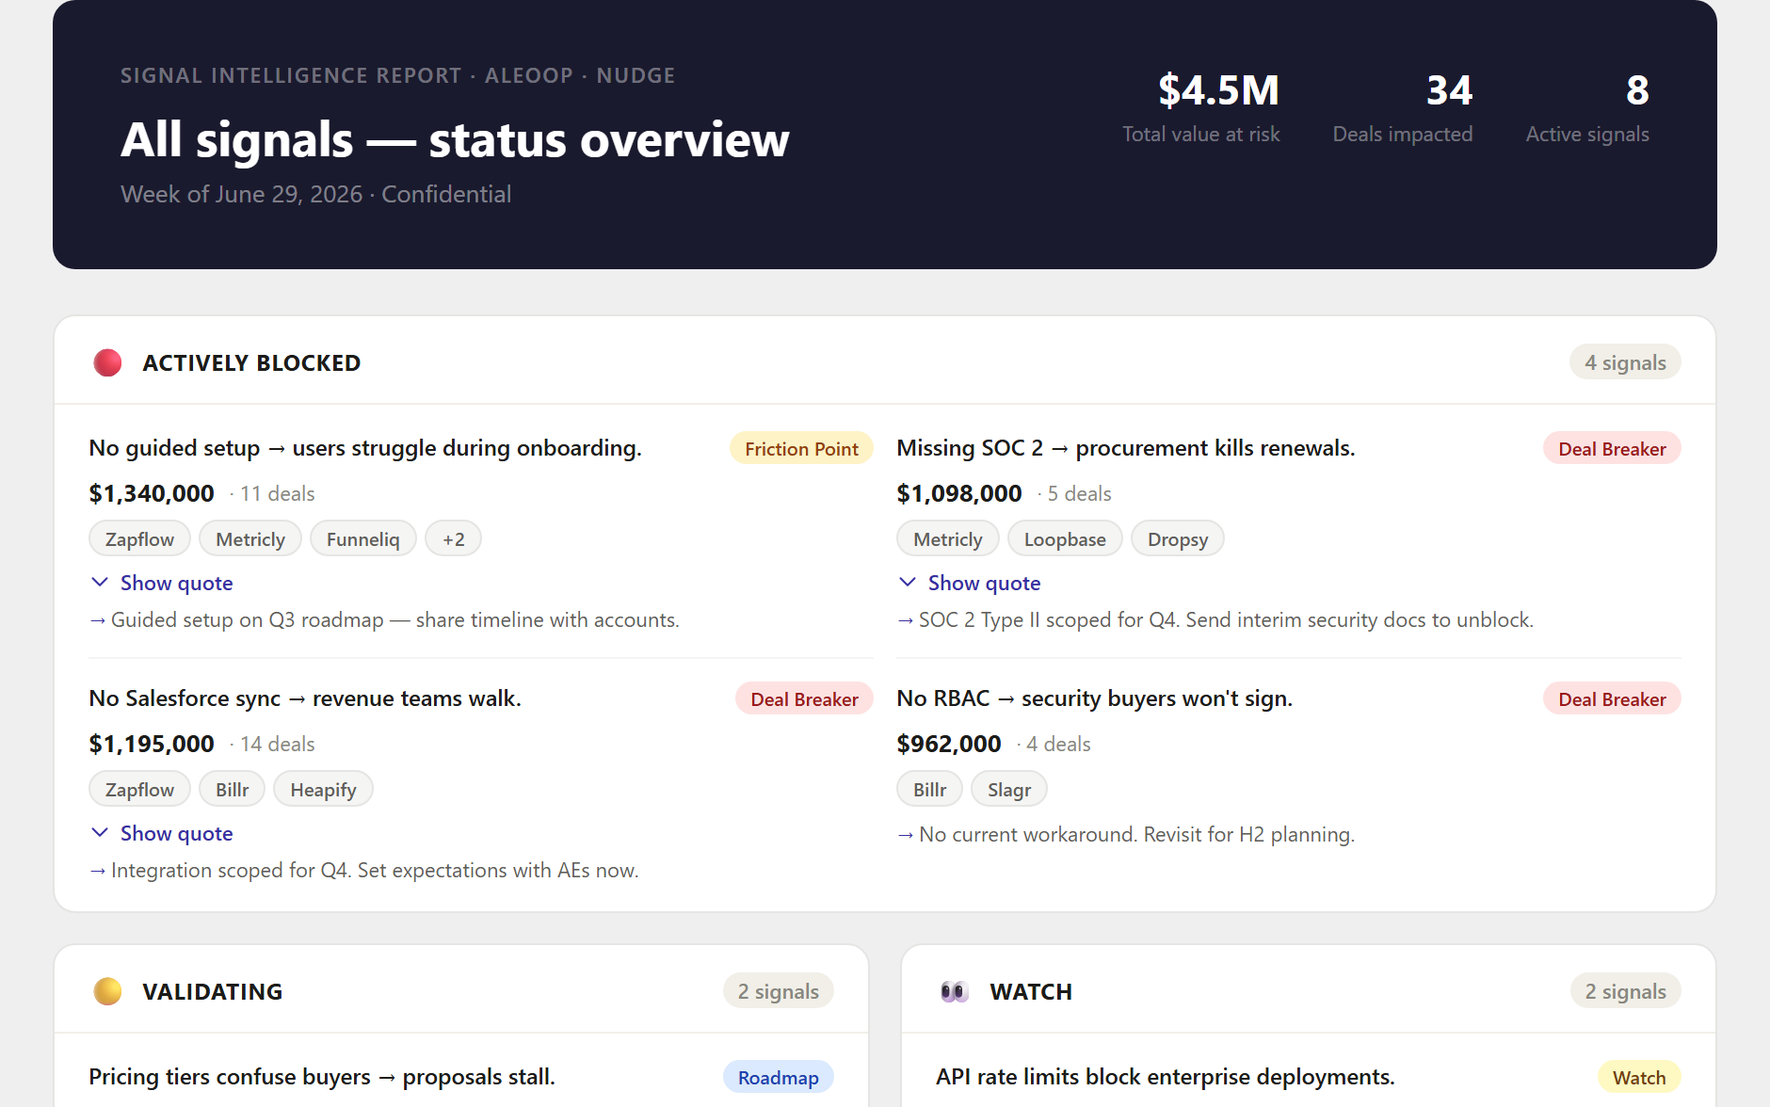The image size is (1770, 1107).
Task: Click the red Actively Blocked status dot
Action: click(x=107, y=362)
